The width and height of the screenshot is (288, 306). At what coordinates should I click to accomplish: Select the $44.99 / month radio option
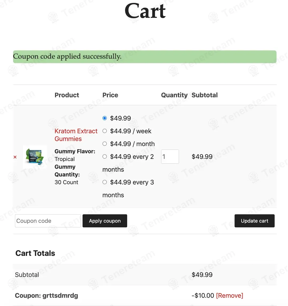(105, 144)
